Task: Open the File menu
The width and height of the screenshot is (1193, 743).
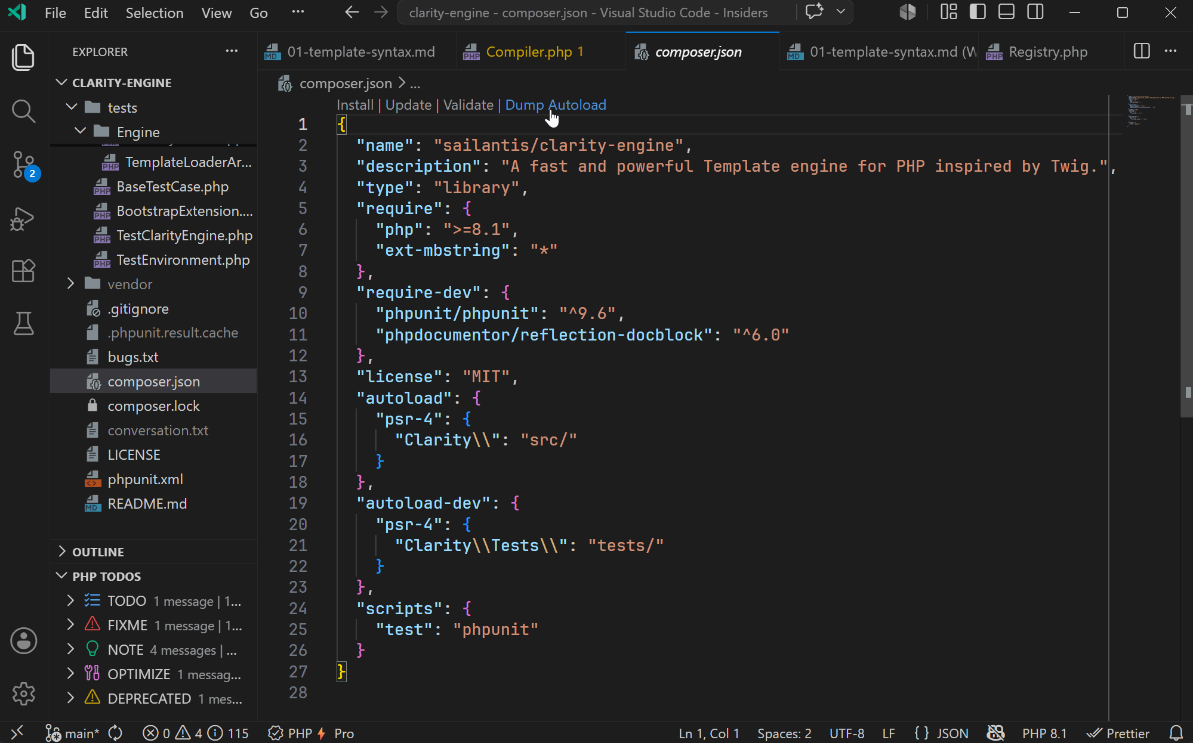Action: (56, 13)
